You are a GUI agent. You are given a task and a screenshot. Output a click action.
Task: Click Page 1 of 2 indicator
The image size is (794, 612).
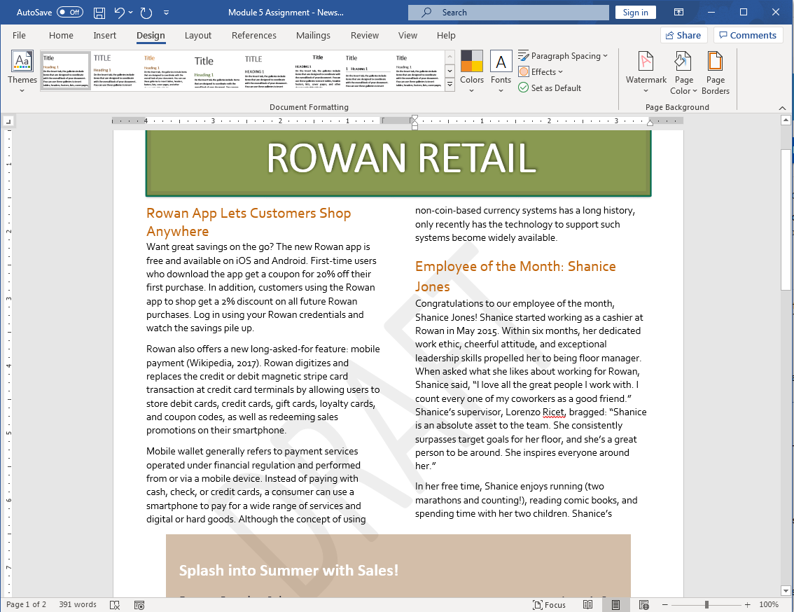(26, 605)
